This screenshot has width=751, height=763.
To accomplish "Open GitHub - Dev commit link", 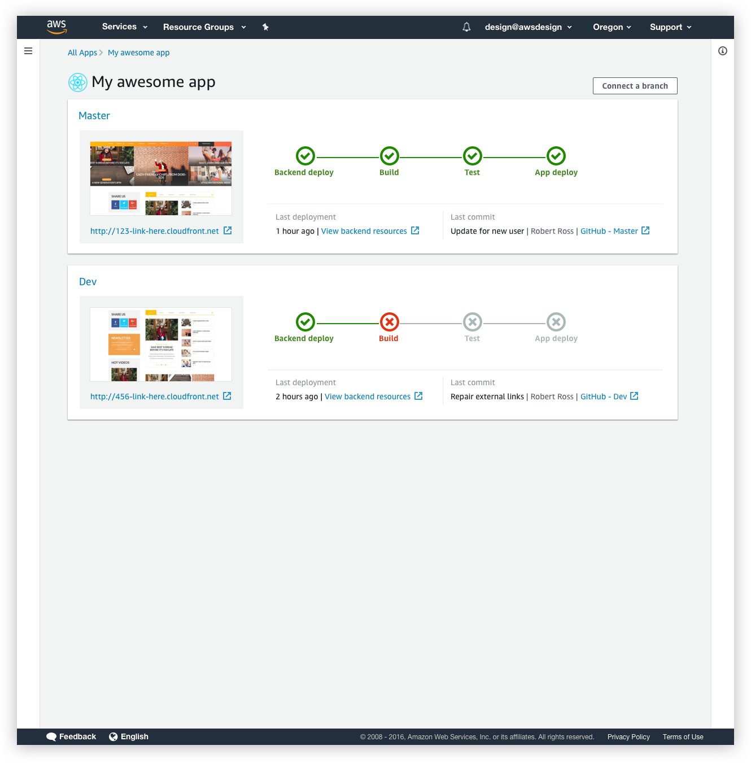I will pos(604,396).
